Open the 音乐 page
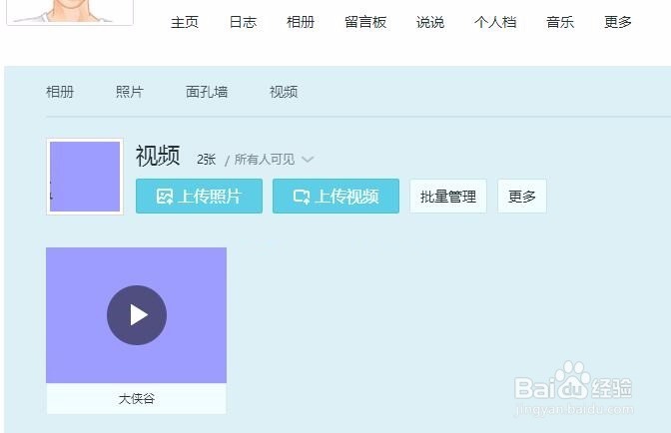 pyautogui.click(x=560, y=22)
